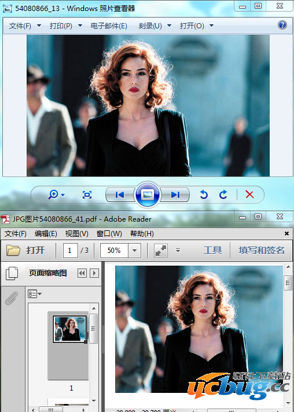
Task: Expand the arrow beside 文件(F) in Photo Viewer
Action: (x=39, y=25)
